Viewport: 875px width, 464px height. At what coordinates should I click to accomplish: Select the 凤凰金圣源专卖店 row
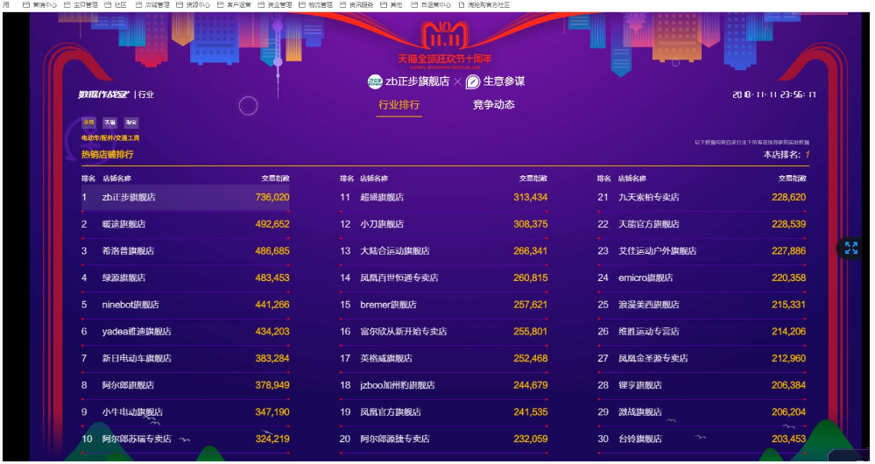702,358
